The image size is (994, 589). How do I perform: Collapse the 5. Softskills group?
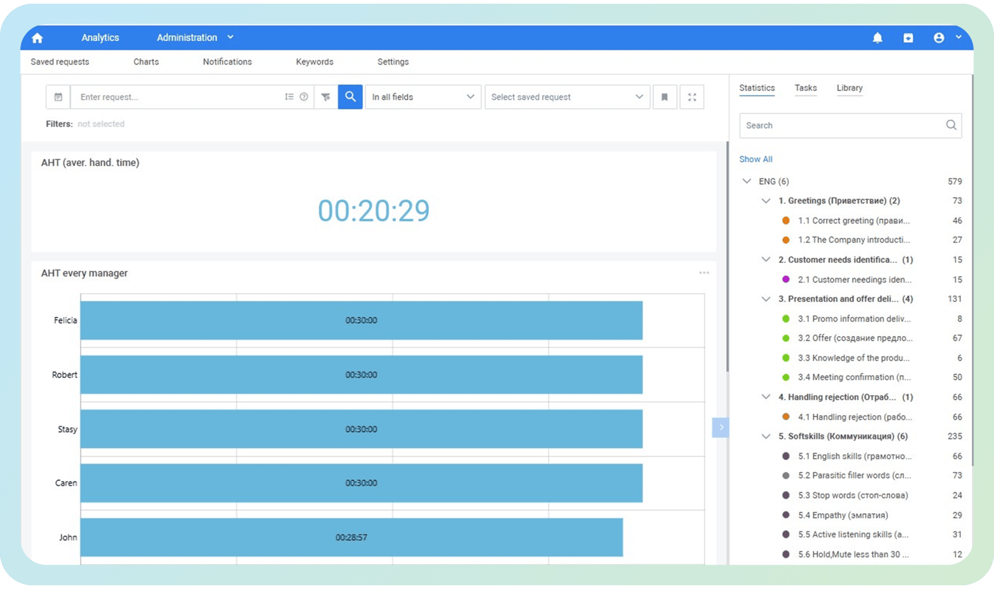click(x=766, y=436)
